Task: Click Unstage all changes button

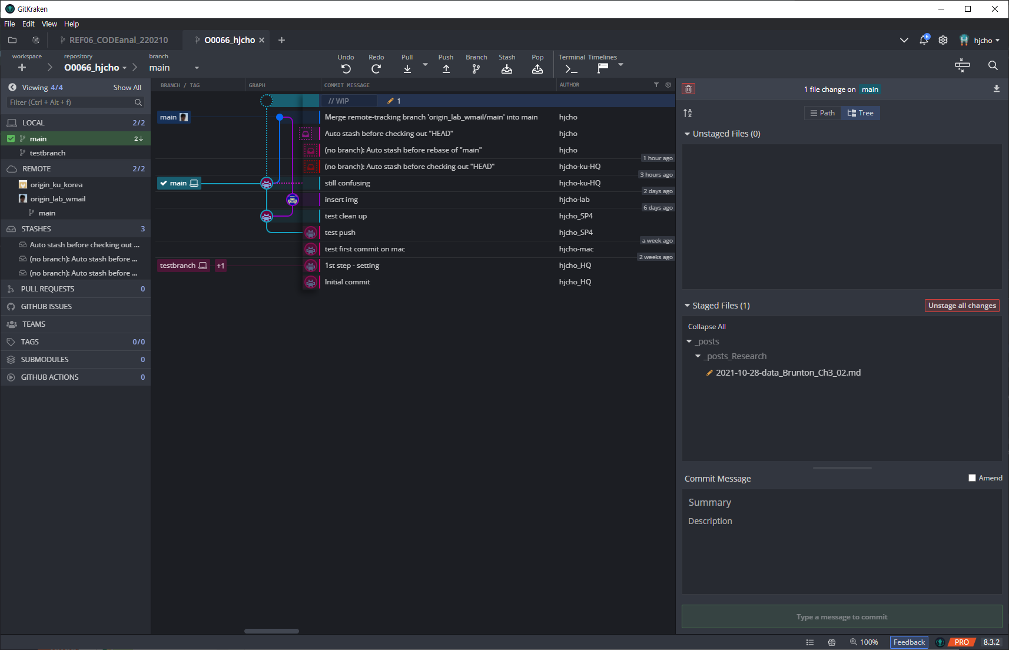Action: (x=961, y=306)
